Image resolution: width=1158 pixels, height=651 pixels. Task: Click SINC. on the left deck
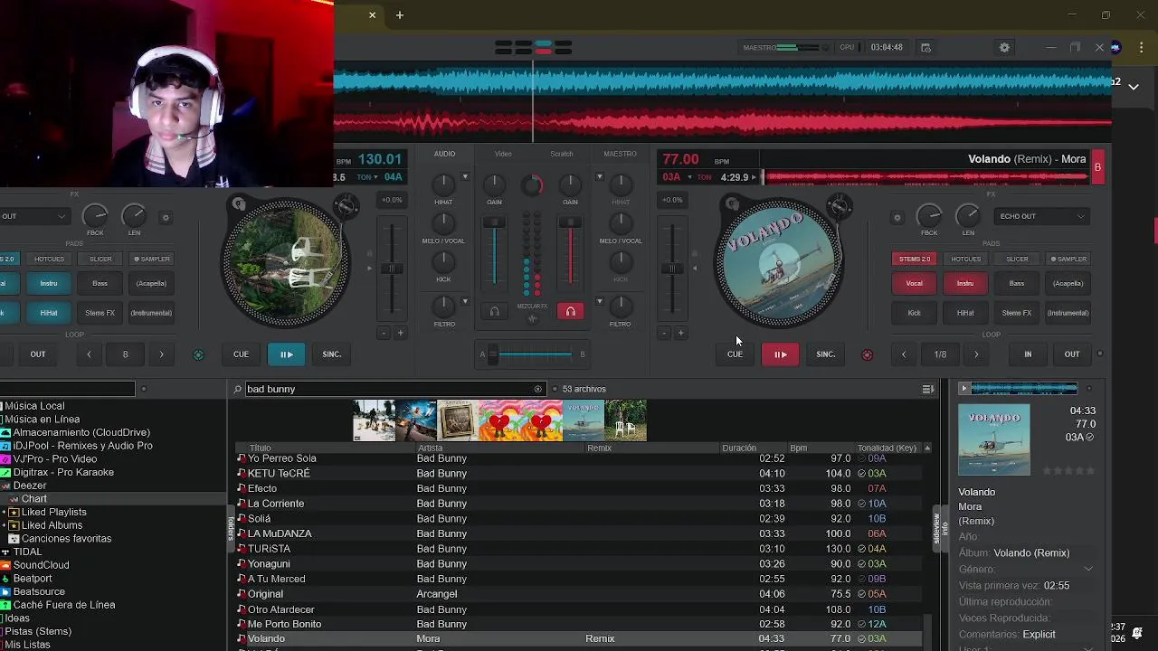(x=332, y=354)
